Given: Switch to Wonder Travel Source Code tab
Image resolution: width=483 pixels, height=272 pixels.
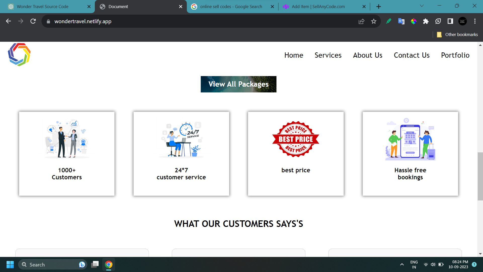Looking at the screenshot, I should click(43, 7).
